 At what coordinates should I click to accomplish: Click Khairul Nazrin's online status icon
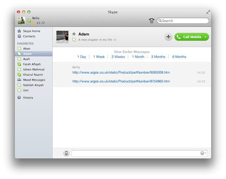click(19, 75)
